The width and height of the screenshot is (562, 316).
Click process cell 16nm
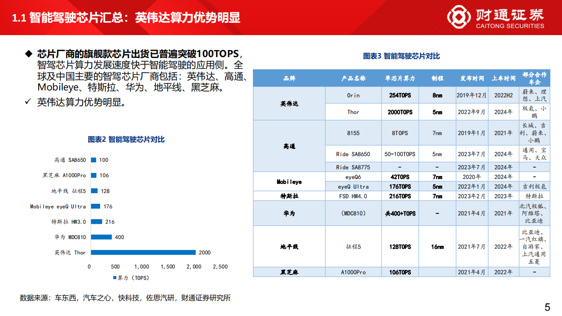437,247
